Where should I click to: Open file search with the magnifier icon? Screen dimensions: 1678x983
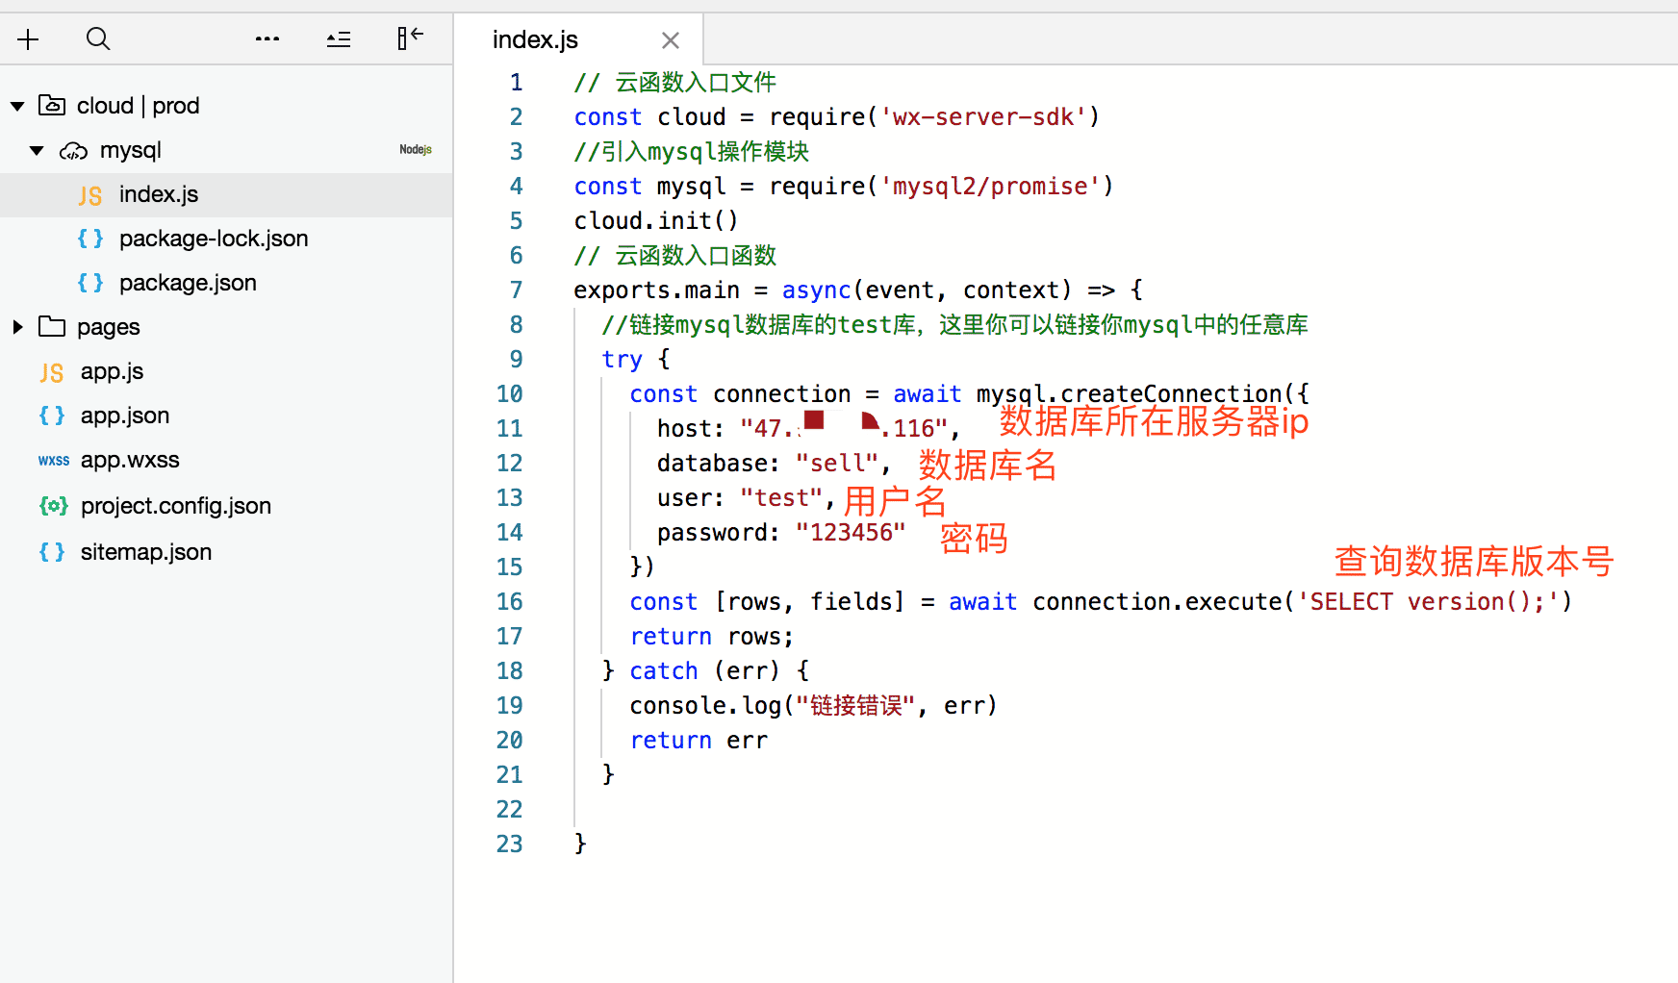98,39
